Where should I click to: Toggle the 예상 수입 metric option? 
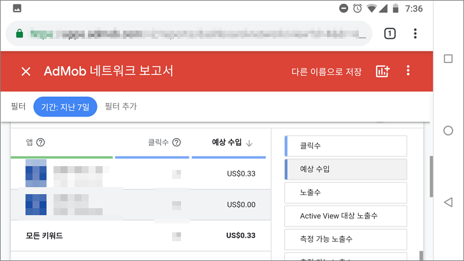[x=345, y=169]
